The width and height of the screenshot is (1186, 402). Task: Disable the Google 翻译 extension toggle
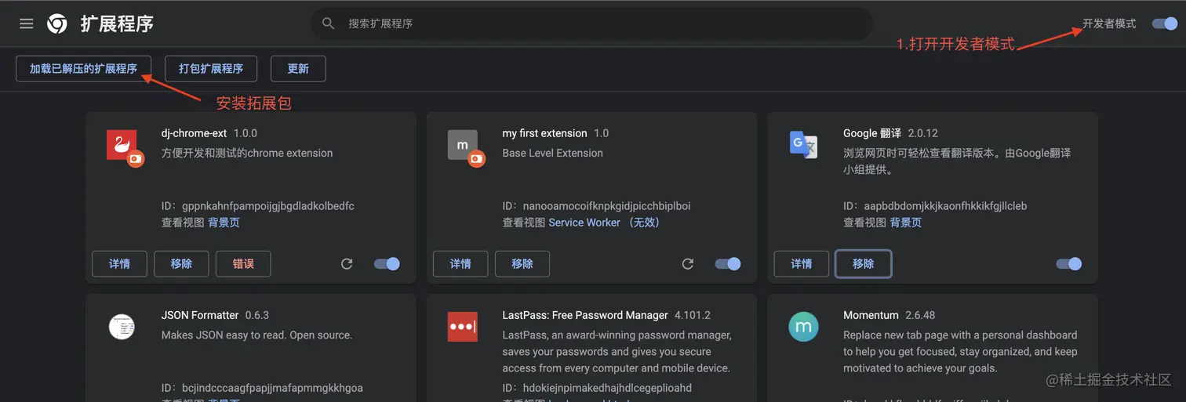coord(1069,264)
